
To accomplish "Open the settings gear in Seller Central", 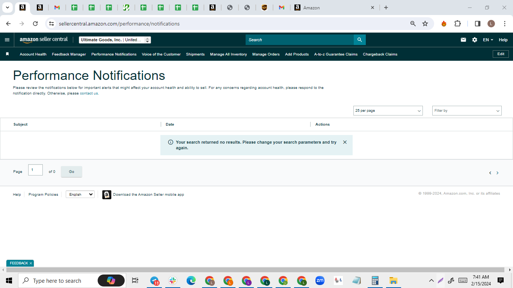I will (x=475, y=40).
